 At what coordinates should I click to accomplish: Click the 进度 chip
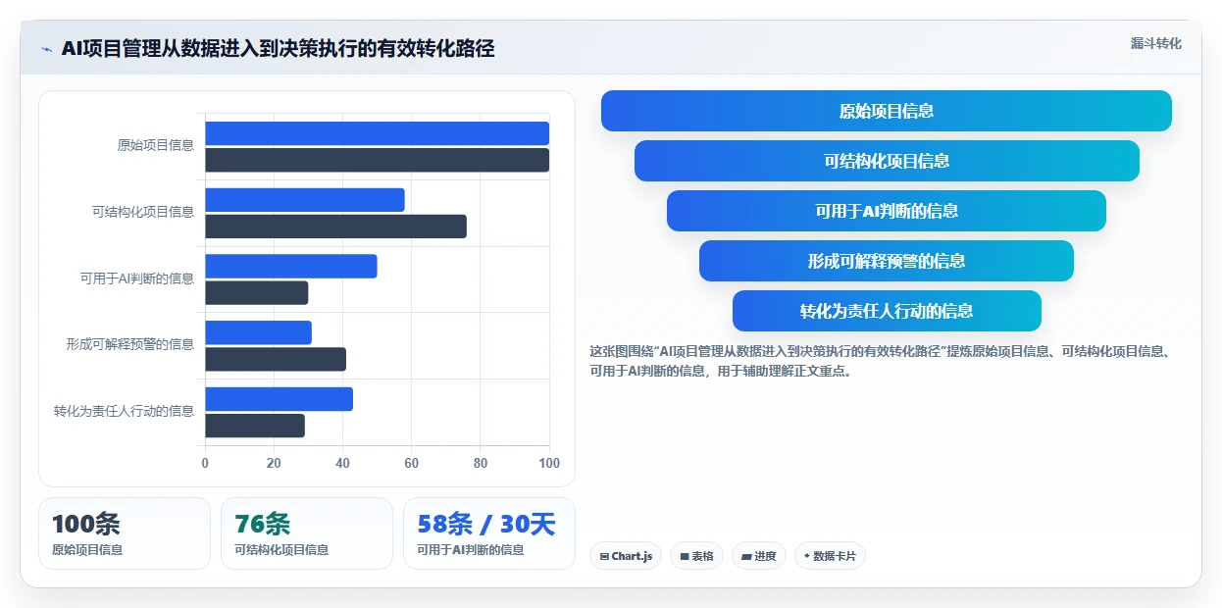pyautogui.click(x=758, y=556)
